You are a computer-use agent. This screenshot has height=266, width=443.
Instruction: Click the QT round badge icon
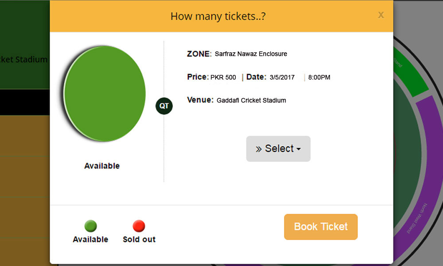click(164, 106)
